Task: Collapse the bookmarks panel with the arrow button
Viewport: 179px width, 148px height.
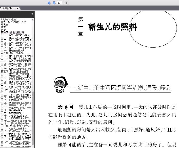Action: (x=32, y=14)
